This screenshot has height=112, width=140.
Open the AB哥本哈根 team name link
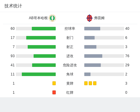38,18
